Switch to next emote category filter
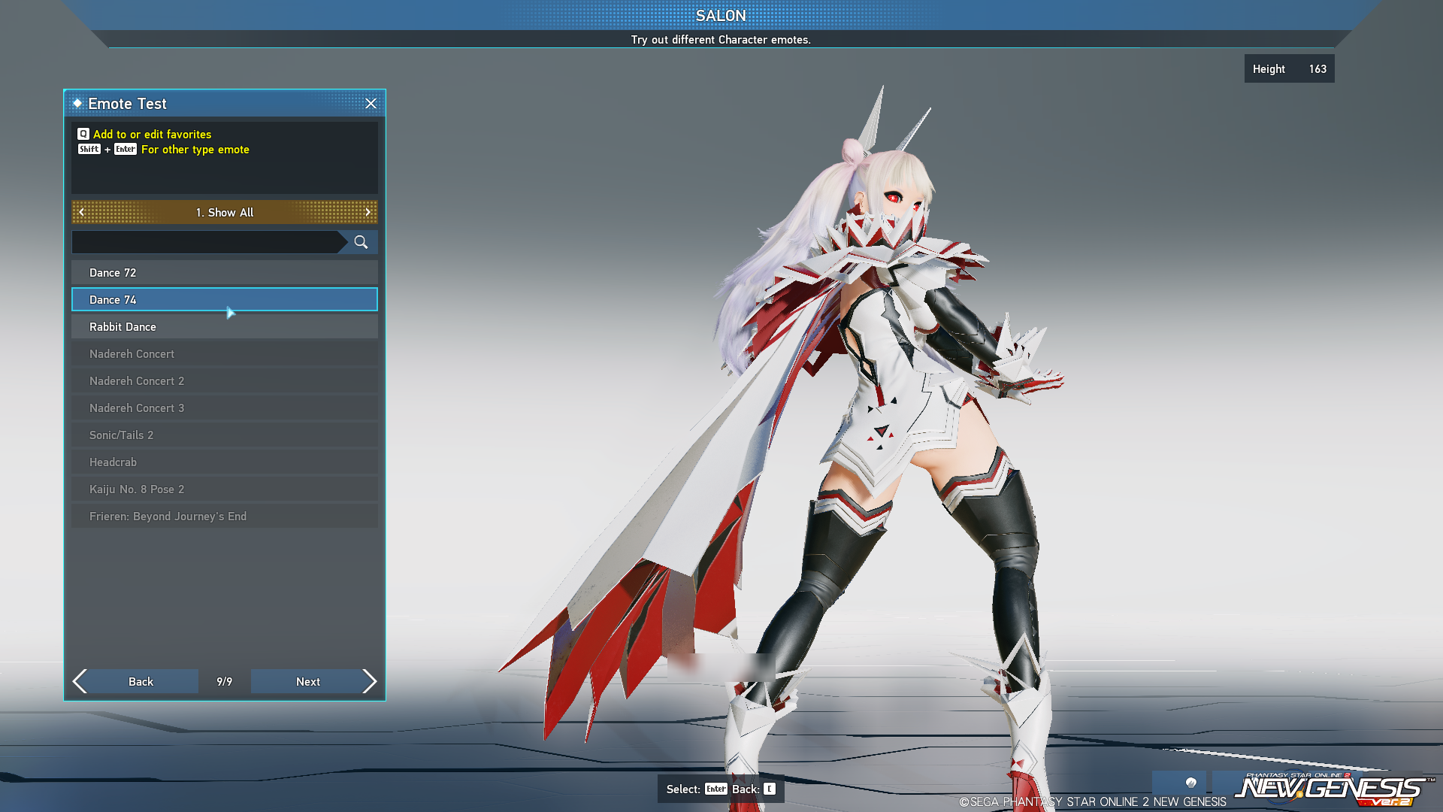Image resolution: width=1443 pixels, height=812 pixels. [368, 213]
